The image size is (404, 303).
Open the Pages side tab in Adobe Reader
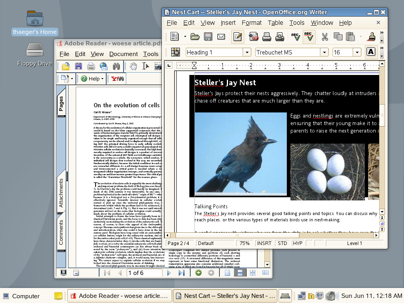click(61, 103)
